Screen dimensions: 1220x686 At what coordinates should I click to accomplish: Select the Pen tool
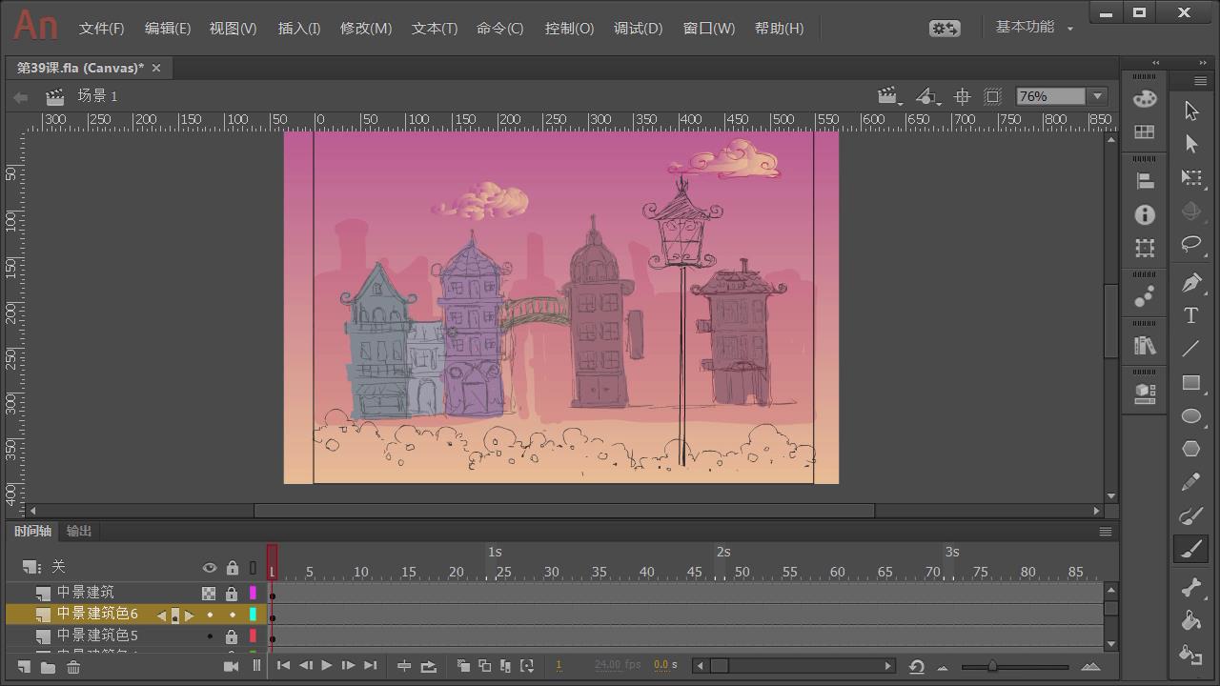(1191, 283)
